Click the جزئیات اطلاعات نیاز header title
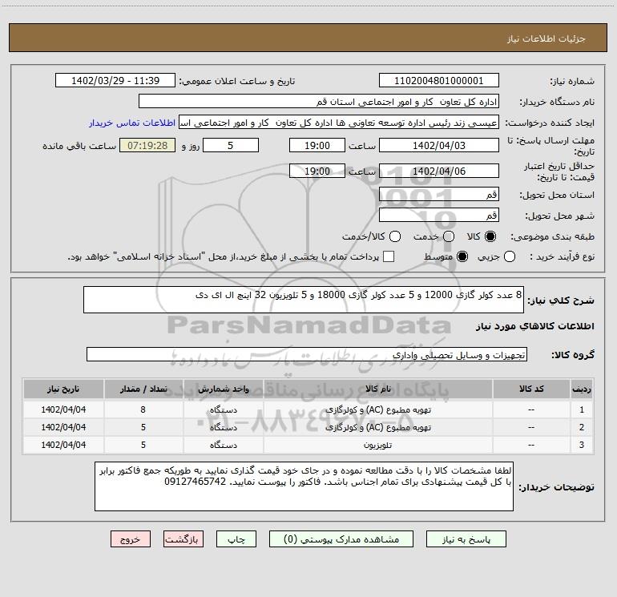617x597 pixels. coord(546,38)
